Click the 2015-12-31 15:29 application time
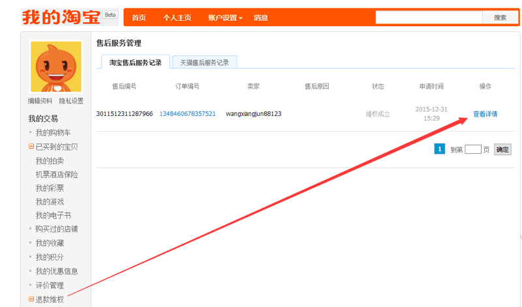The image size is (522, 307). pyautogui.click(x=431, y=114)
